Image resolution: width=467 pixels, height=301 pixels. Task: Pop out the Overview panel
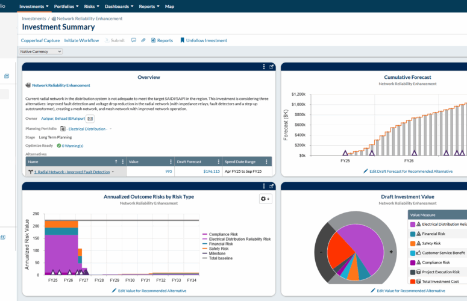[x=271, y=67]
